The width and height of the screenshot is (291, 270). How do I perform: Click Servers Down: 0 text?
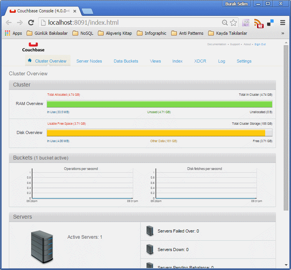pos(173,250)
